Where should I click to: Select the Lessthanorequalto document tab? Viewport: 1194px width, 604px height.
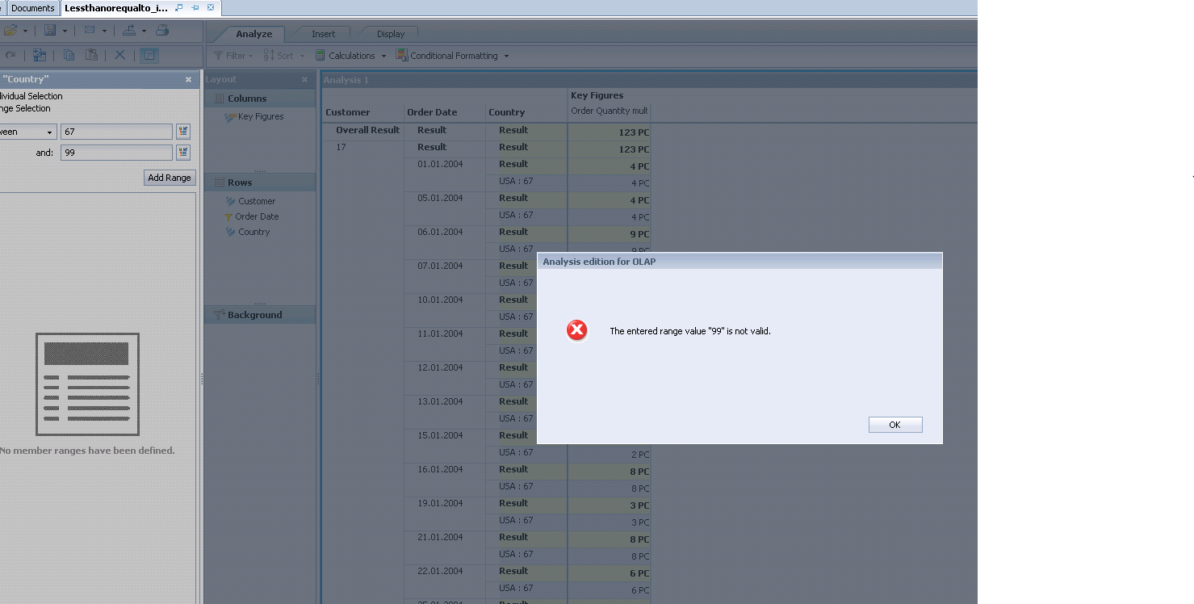[x=117, y=8]
